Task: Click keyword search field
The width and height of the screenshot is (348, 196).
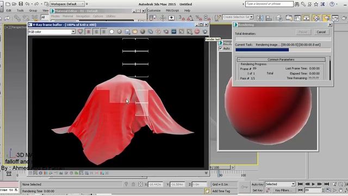Action: [x=269, y=4]
